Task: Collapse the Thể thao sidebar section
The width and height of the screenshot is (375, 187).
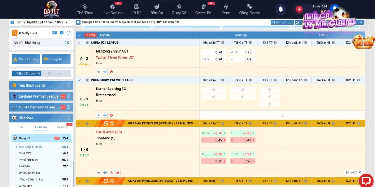Action: pyautogui.click(x=68, y=118)
